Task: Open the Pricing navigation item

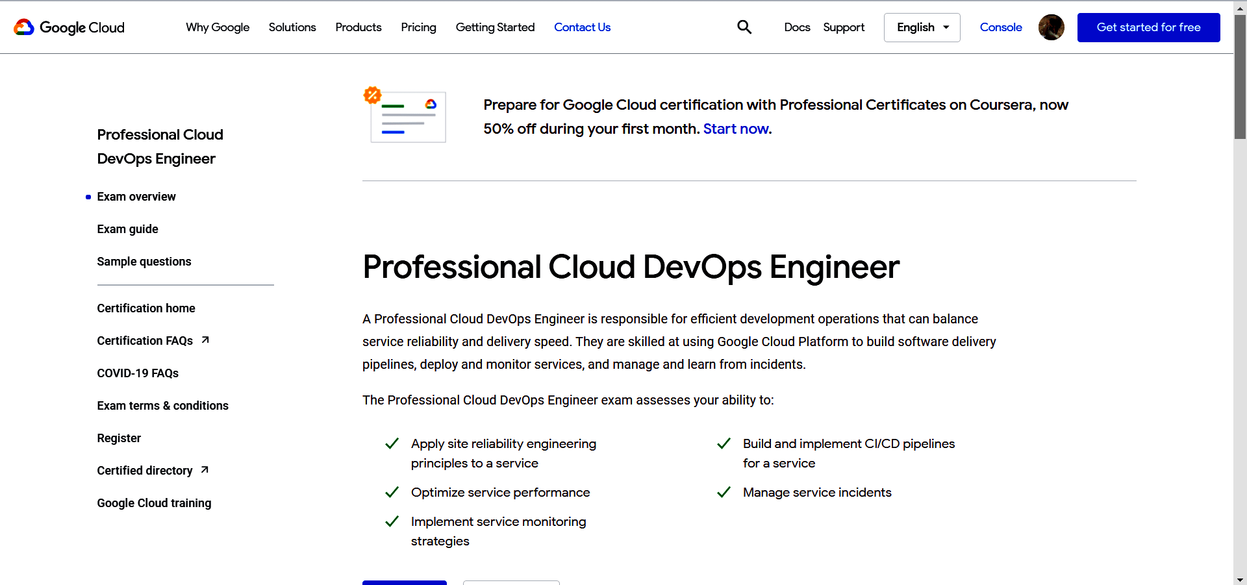Action: (x=418, y=27)
